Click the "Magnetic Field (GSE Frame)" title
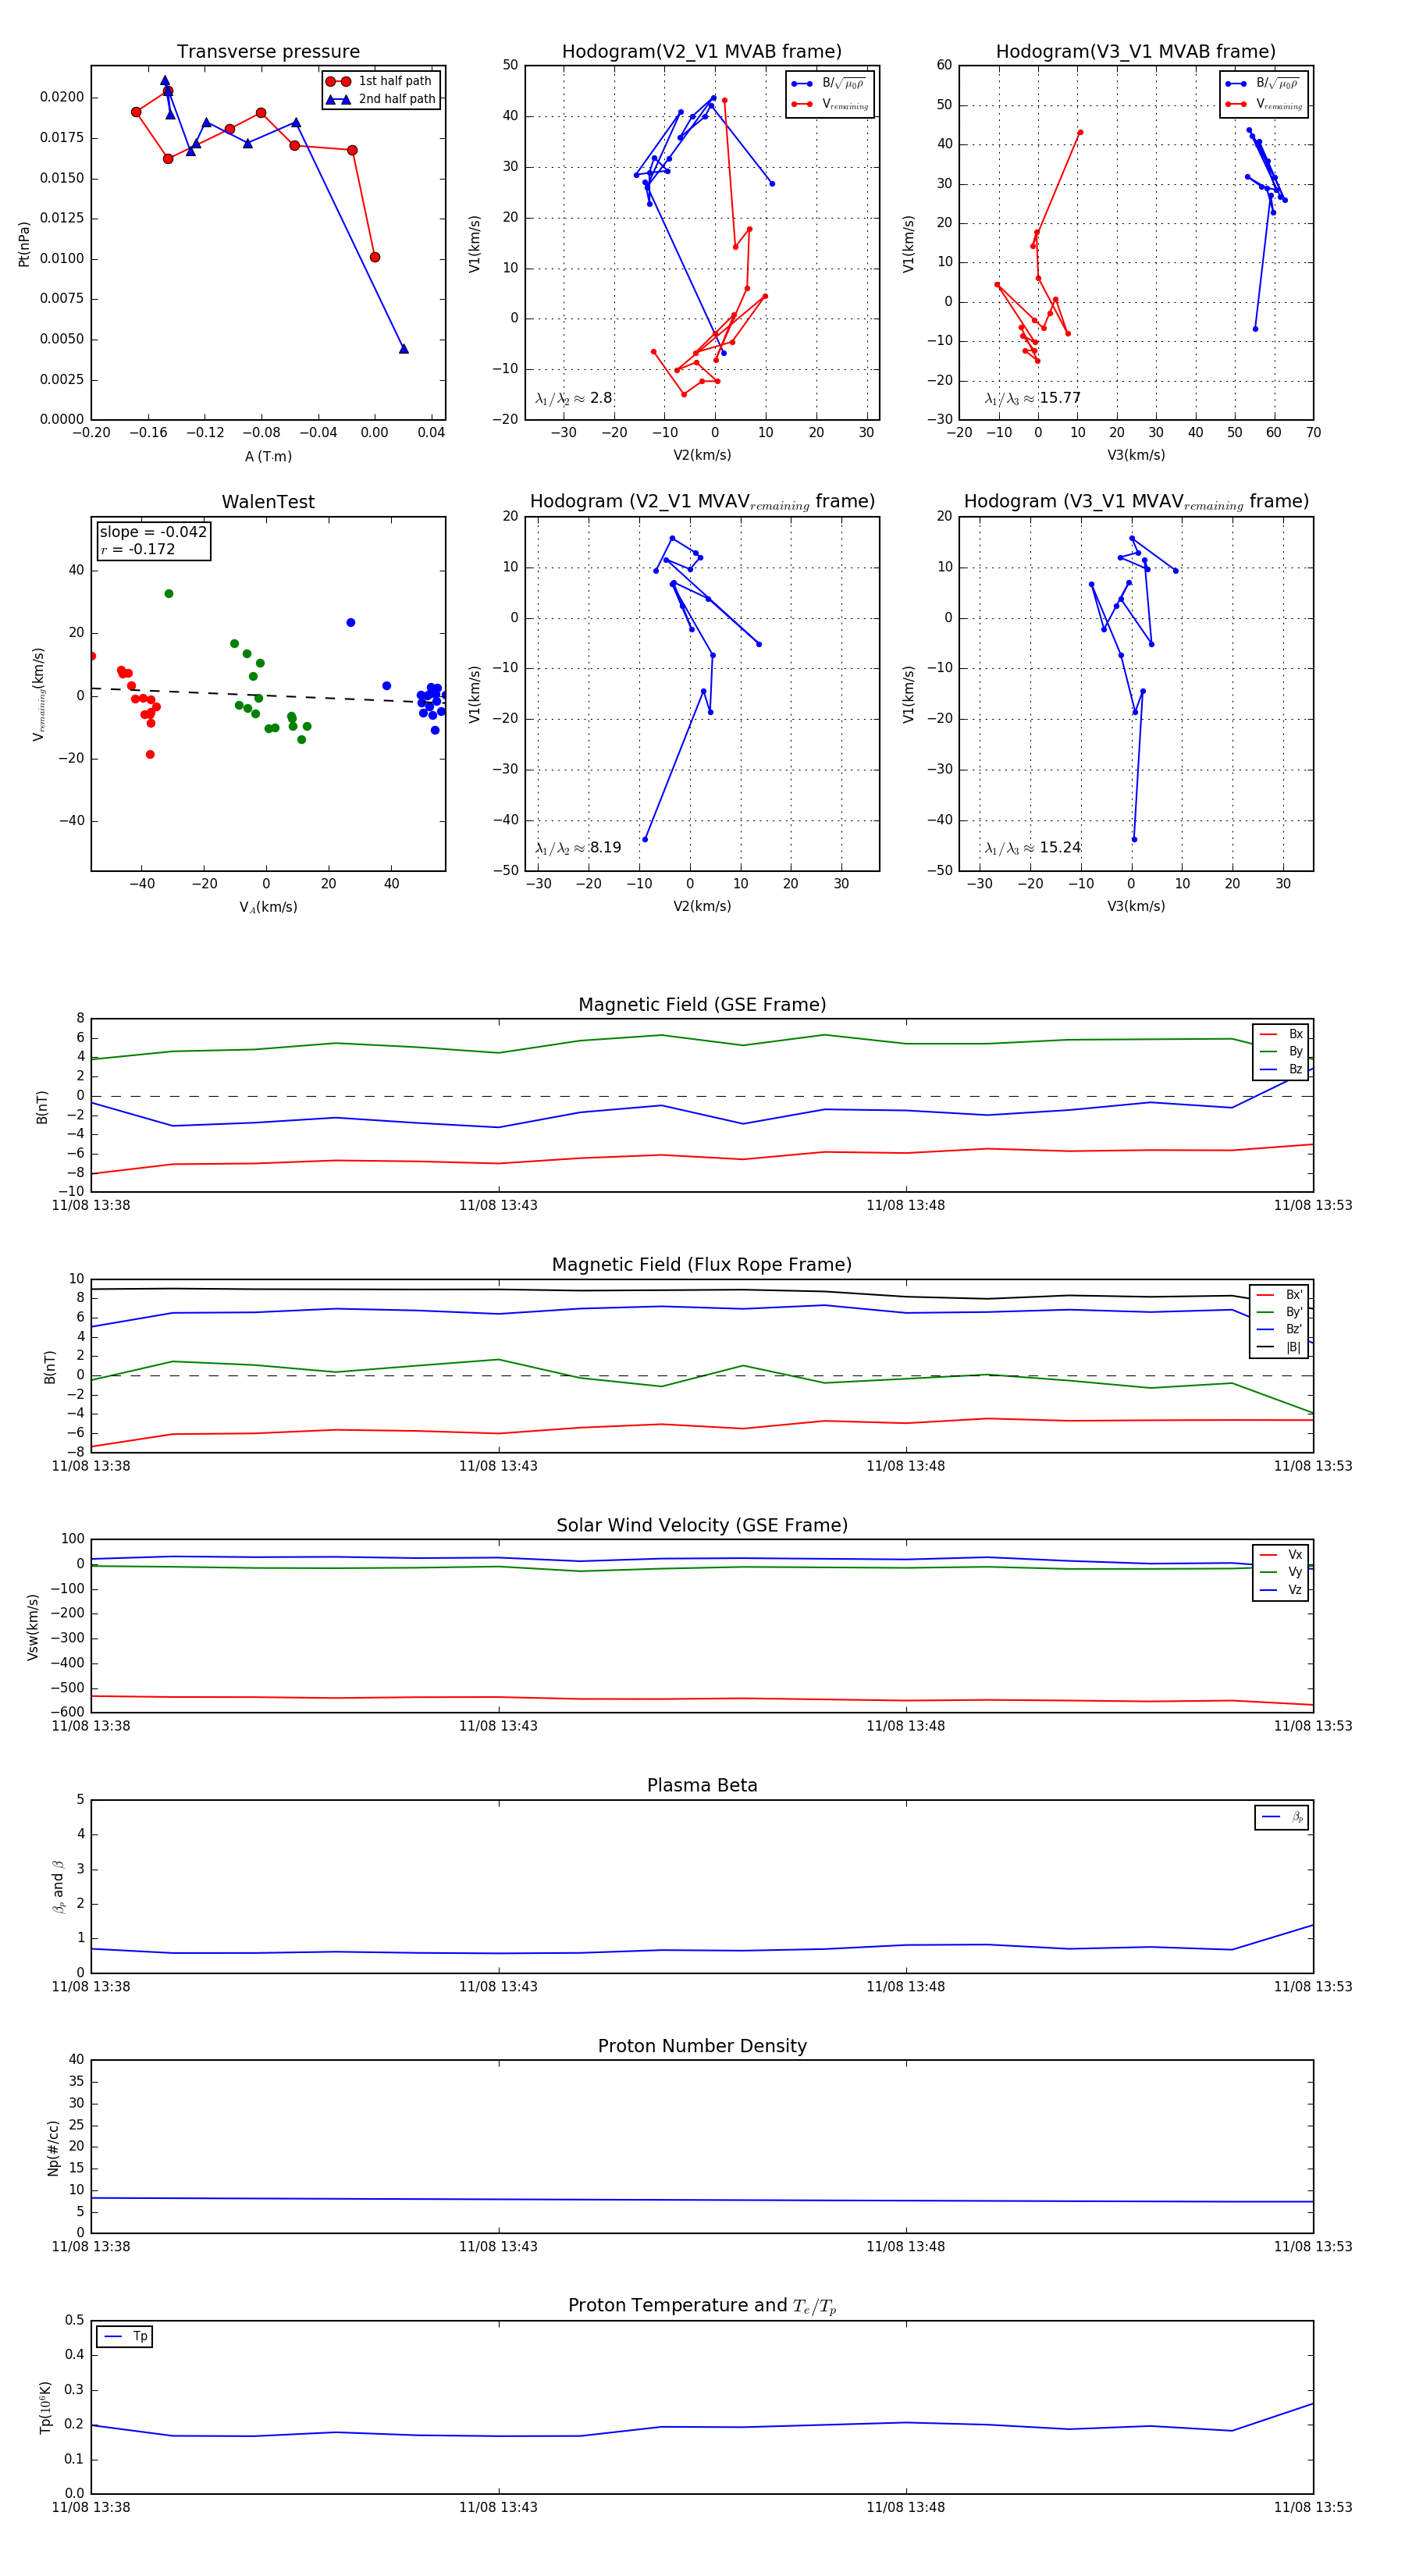Viewport: 1405px width, 2576px height. coord(702,1005)
